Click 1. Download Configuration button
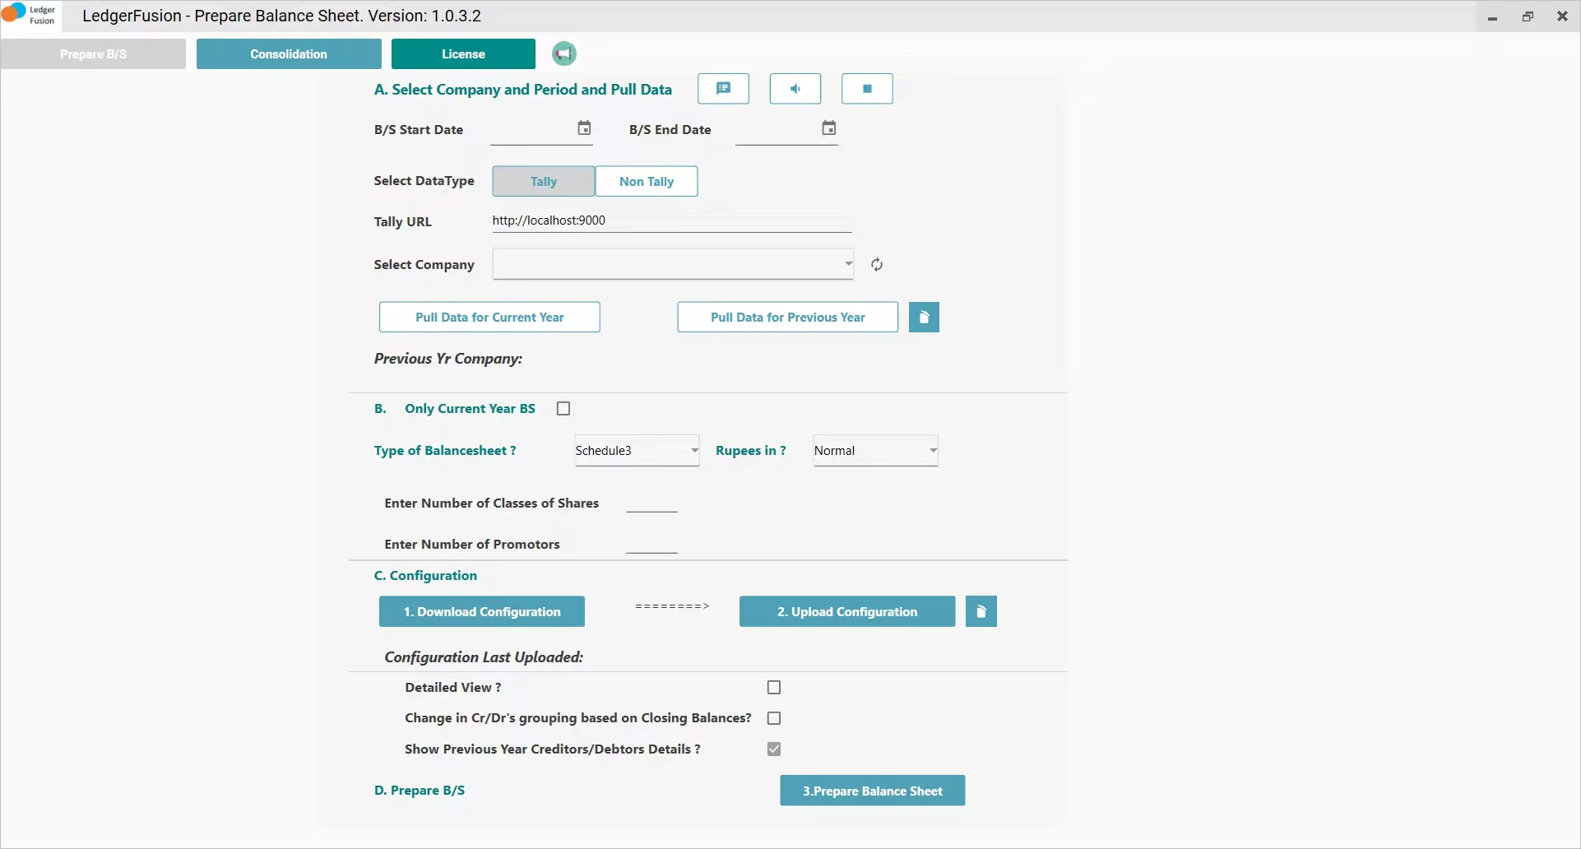The image size is (1581, 849). [x=482, y=611]
